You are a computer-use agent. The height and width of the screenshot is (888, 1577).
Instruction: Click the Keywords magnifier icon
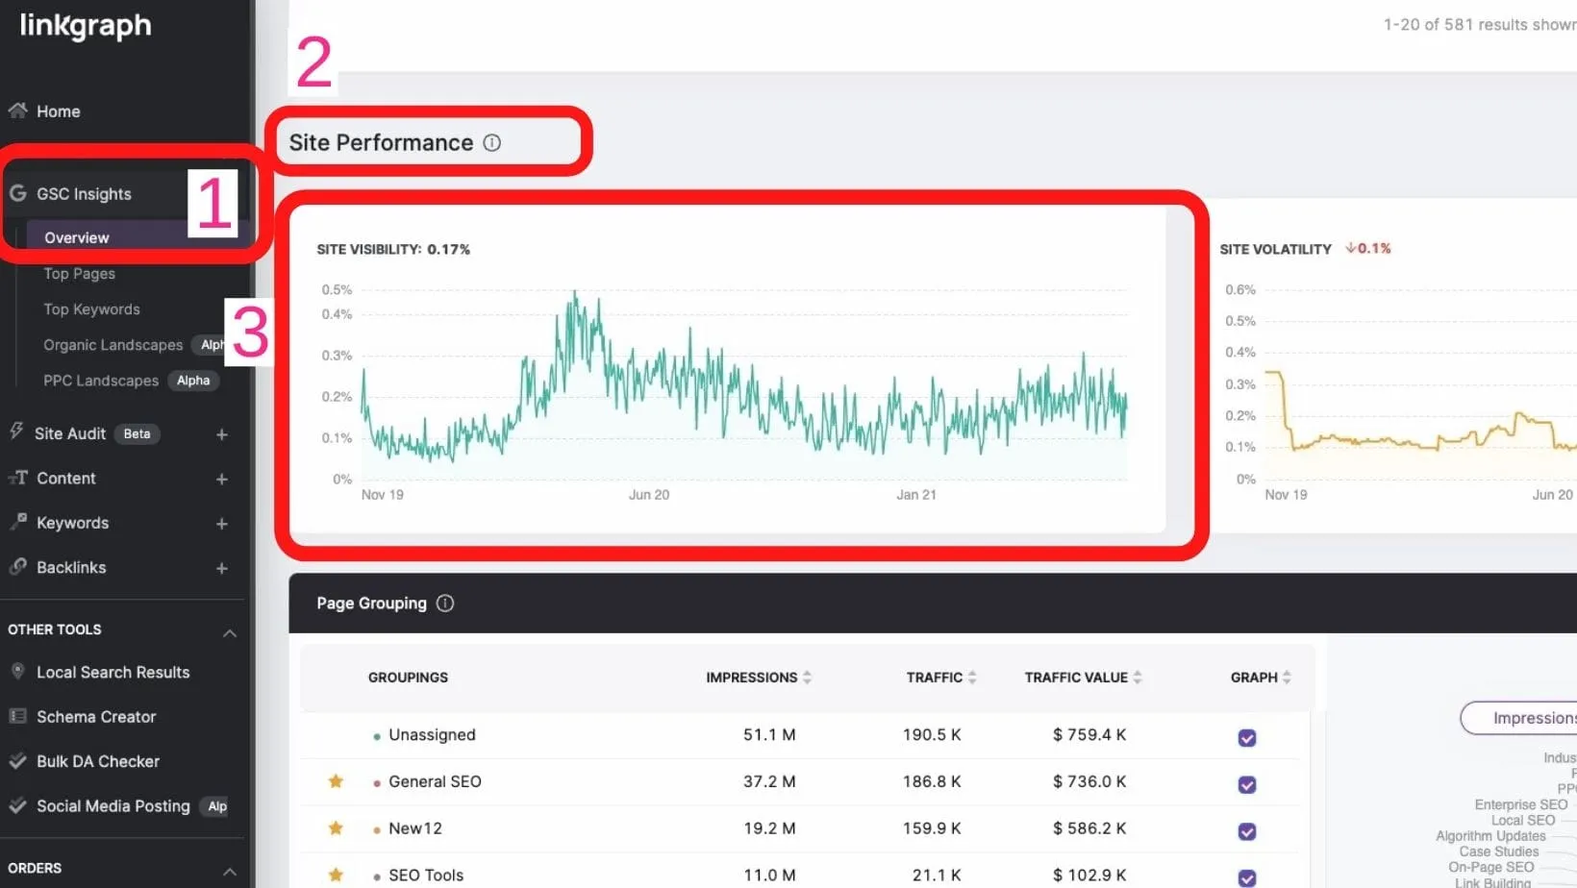pos(17,523)
